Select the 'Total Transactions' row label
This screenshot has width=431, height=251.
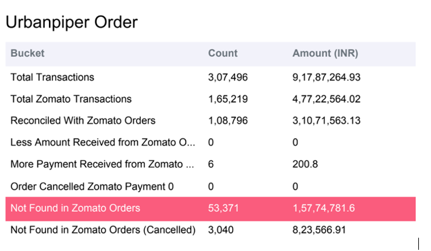click(52, 77)
